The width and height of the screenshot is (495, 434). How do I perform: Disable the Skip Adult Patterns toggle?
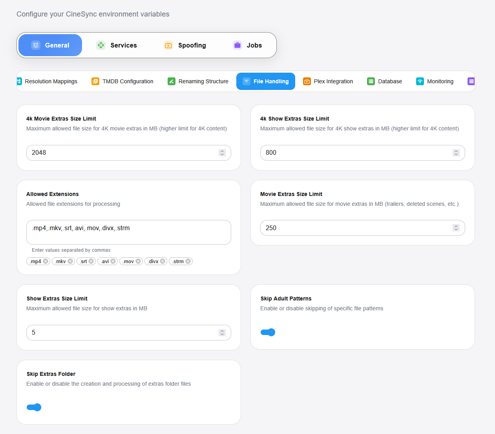(268, 332)
